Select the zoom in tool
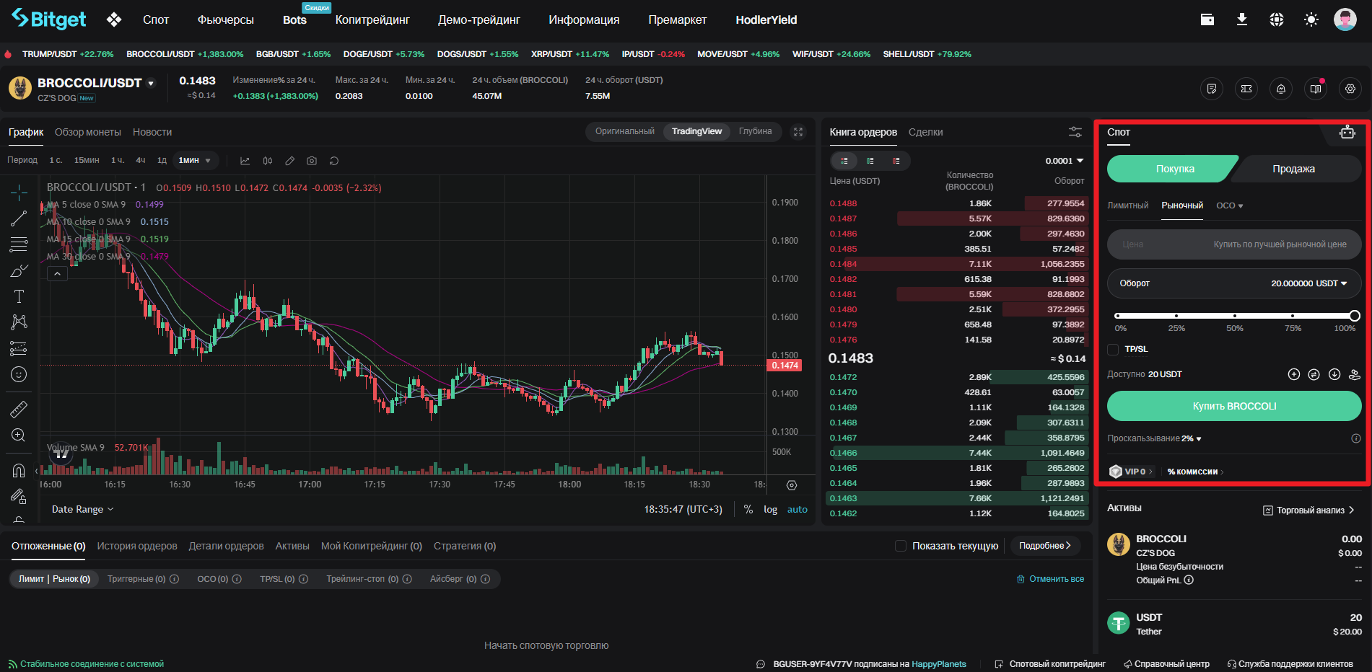Viewport: 1372px width, 672px height. (x=19, y=435)
